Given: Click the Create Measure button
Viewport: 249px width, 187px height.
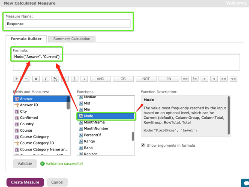Looking at the screenshot, I should (x=25, y=182).
